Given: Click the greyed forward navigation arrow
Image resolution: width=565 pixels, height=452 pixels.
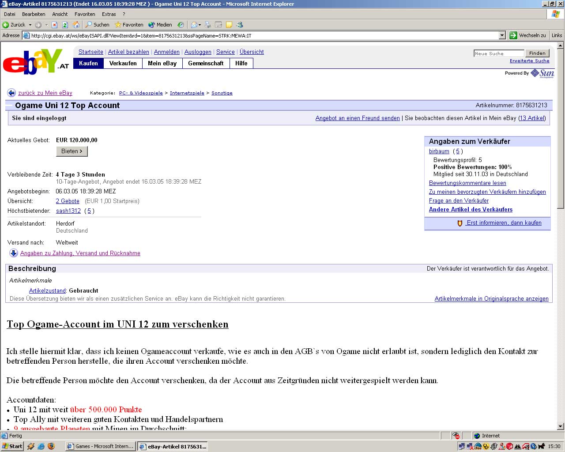Looking at the screenshot, I should point(38,25).
